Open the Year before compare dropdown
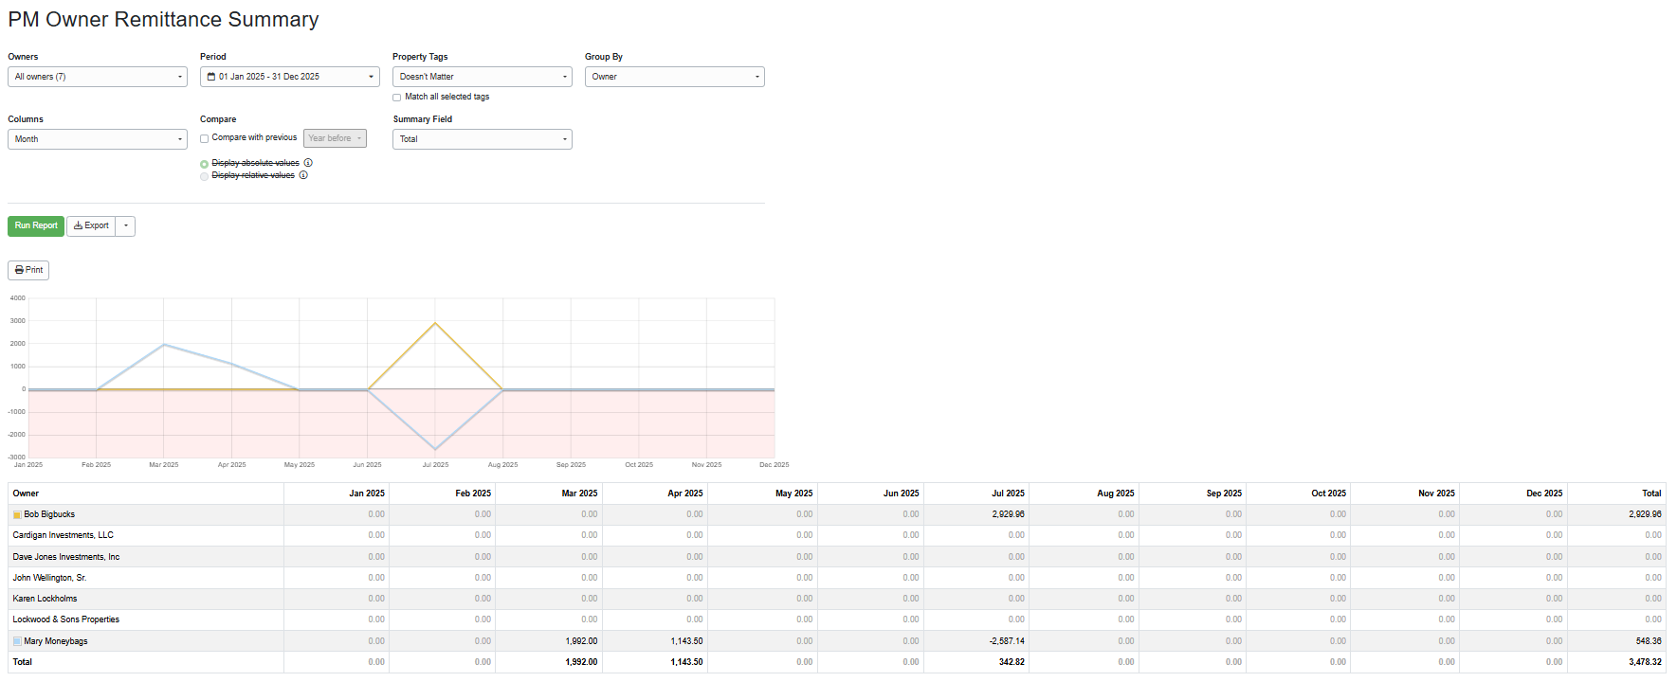This screenshot has width=1677, height=682. pos(335,138)
